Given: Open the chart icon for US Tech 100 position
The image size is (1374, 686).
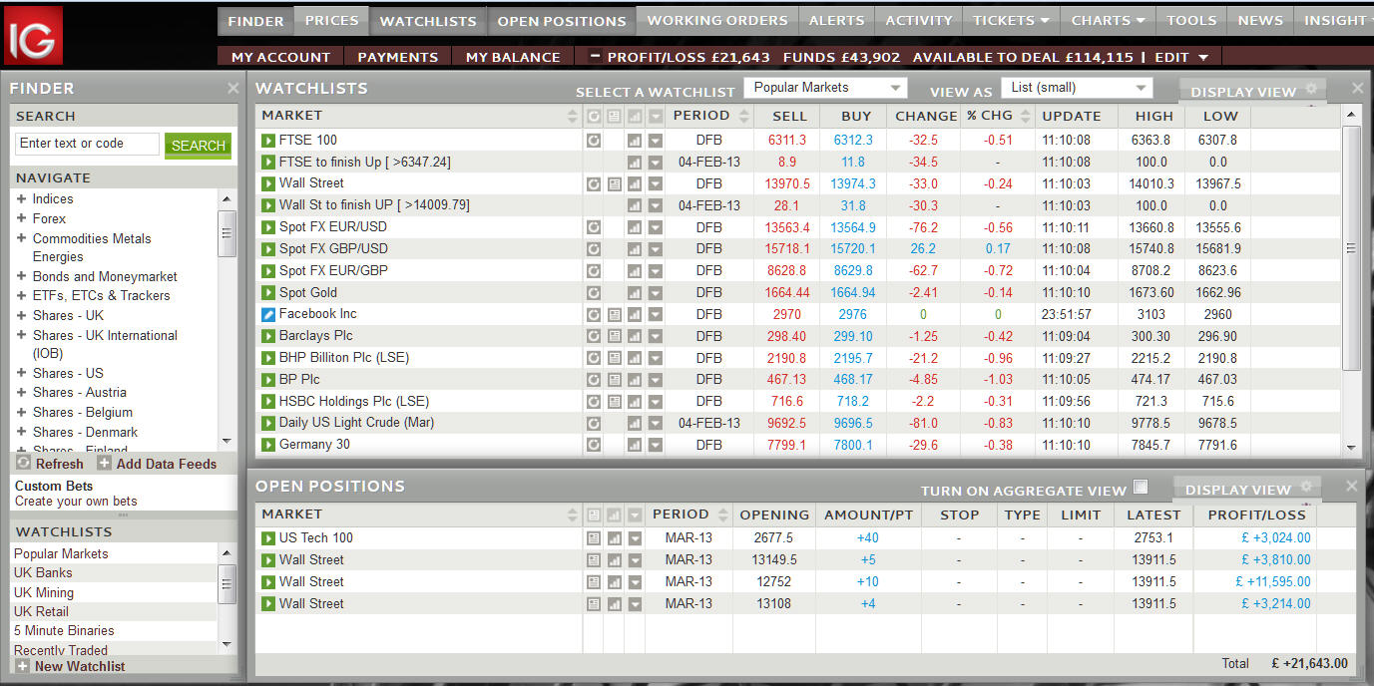Looking at the screenshot, I should coord(615,538).
